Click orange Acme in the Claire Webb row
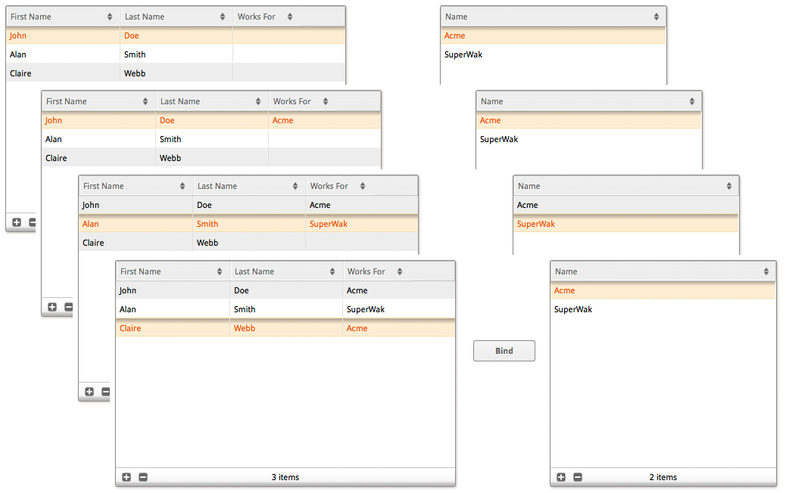Image resolution: width=786 pixels, height=493 pixels. 357,328
